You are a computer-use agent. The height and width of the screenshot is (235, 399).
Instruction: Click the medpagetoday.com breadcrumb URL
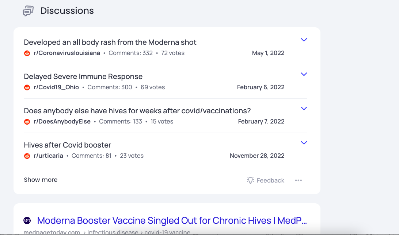tap(52, 232)
